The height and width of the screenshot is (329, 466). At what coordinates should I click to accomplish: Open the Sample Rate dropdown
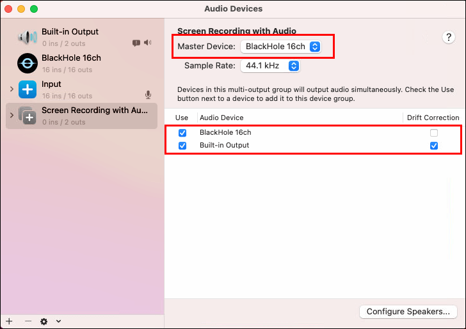click(x=270, y=66)
